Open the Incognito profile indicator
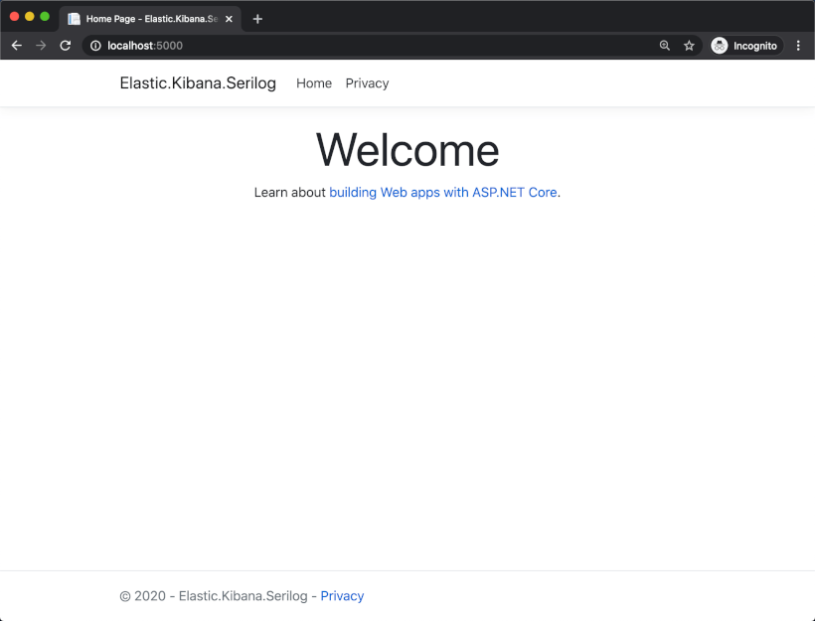Viewport: 815px width, 621px height. point(746,46)
